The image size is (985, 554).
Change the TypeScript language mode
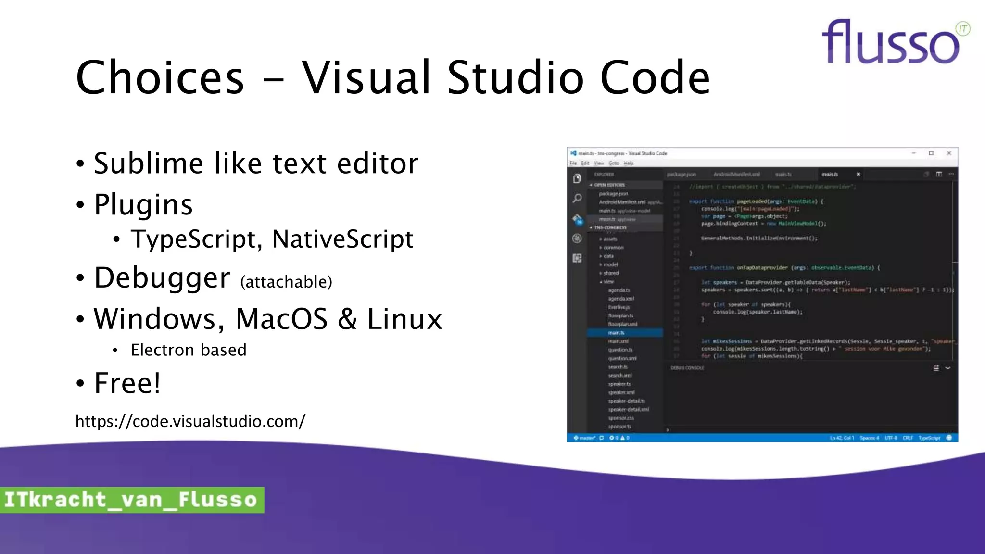[x=929, y=438]
